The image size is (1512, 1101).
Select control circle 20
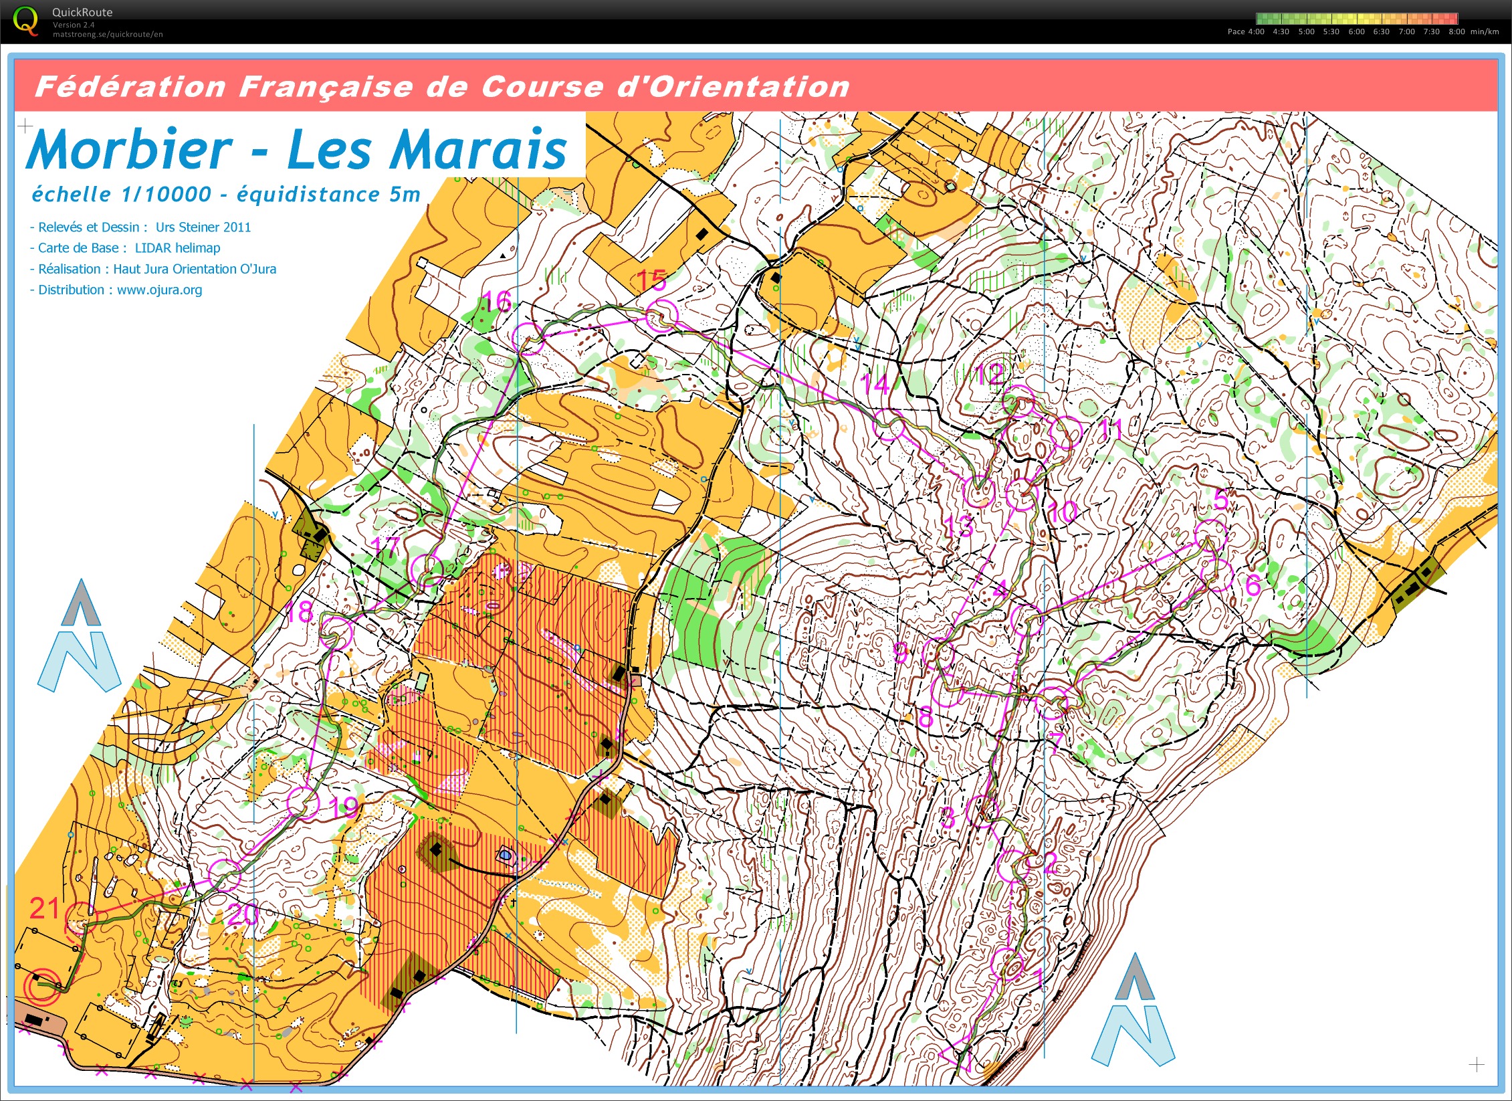225,876
